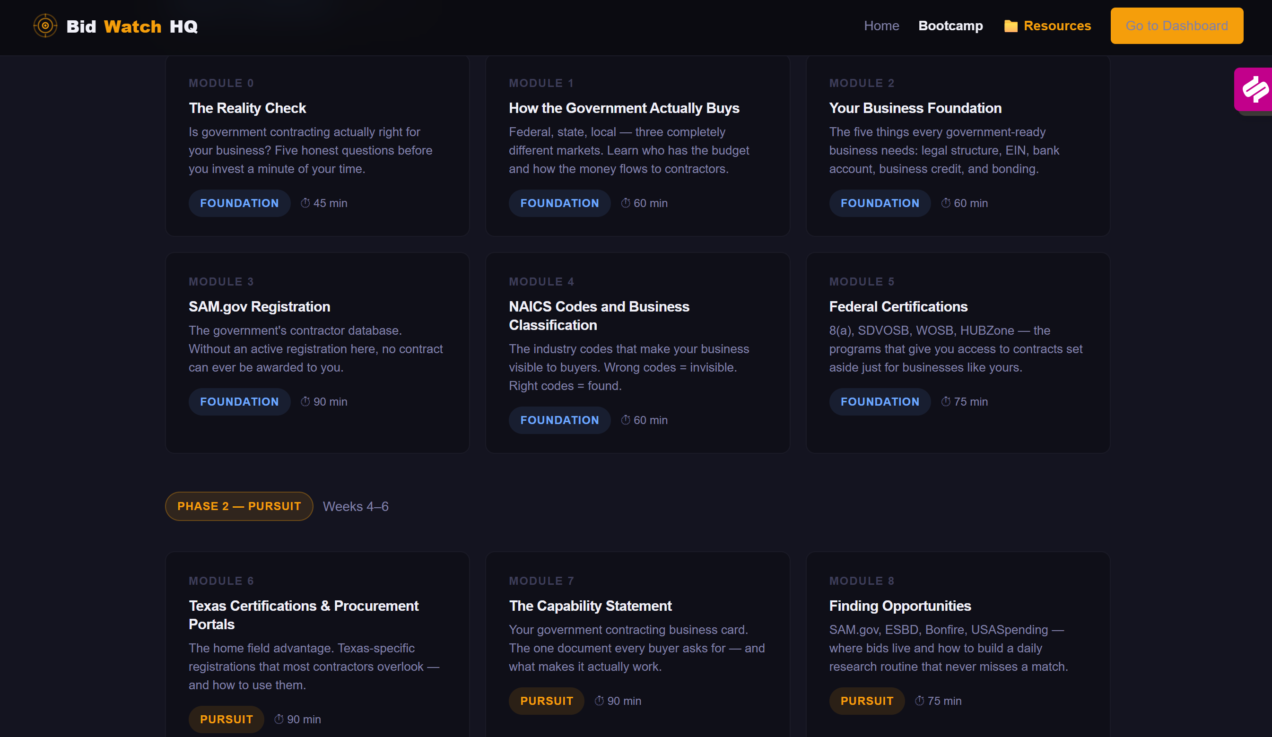Click the clock icon in SAM.gov Registration card
This screenshot has width=1272, height=737.
(x=305, y=402)
